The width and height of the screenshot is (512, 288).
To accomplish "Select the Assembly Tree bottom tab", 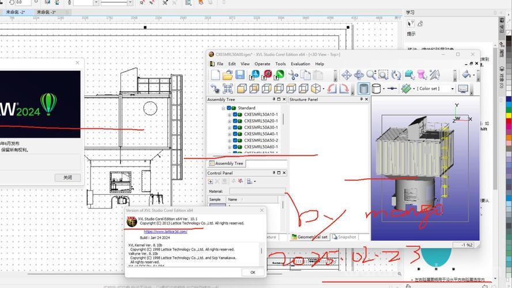I will click(x=226, y=163).
